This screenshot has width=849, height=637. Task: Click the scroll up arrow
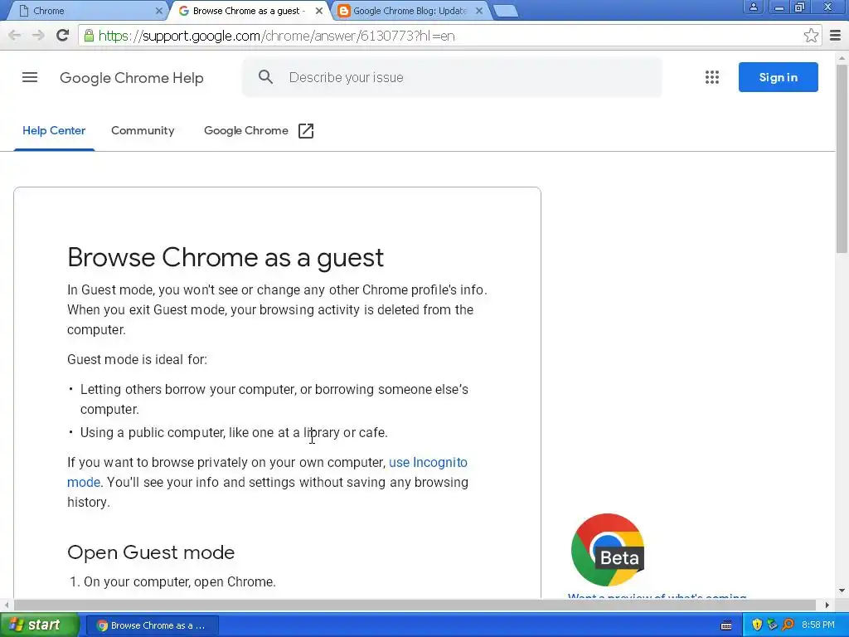coord(842,57)
